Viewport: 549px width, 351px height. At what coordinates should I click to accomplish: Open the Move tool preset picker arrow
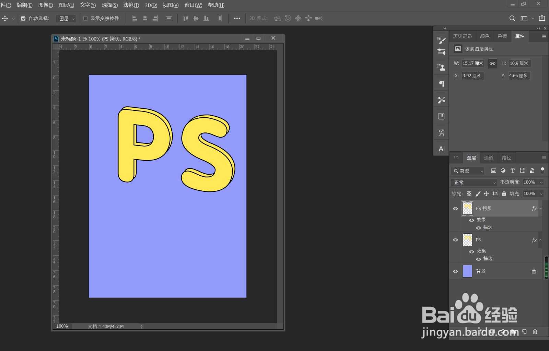click(13, 19)
